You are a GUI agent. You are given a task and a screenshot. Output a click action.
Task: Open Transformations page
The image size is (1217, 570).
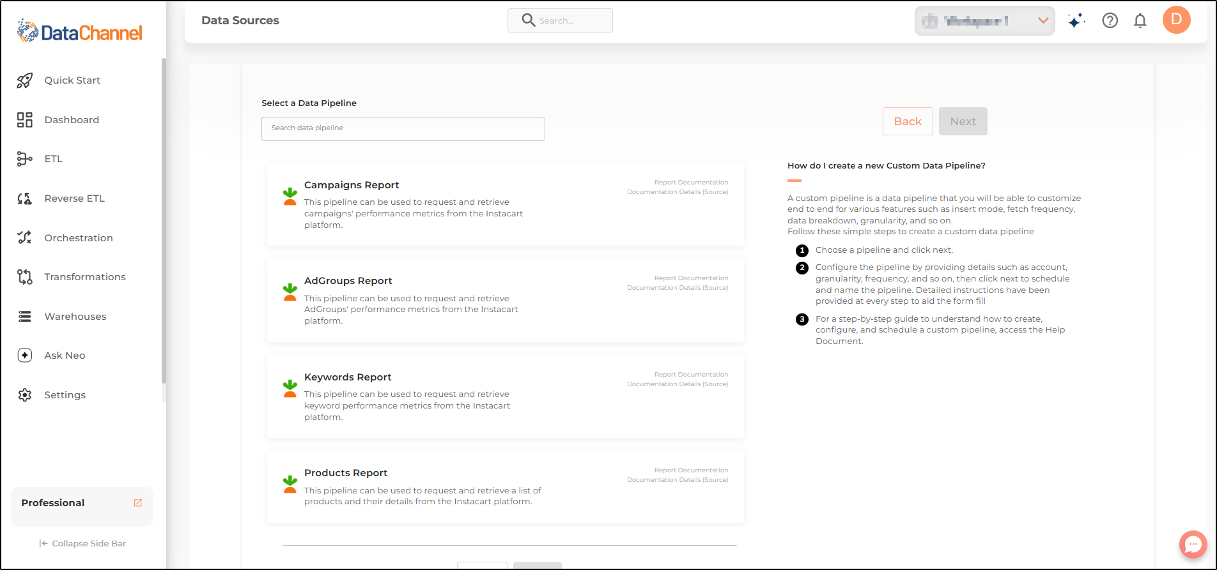(x=85, y=277)
